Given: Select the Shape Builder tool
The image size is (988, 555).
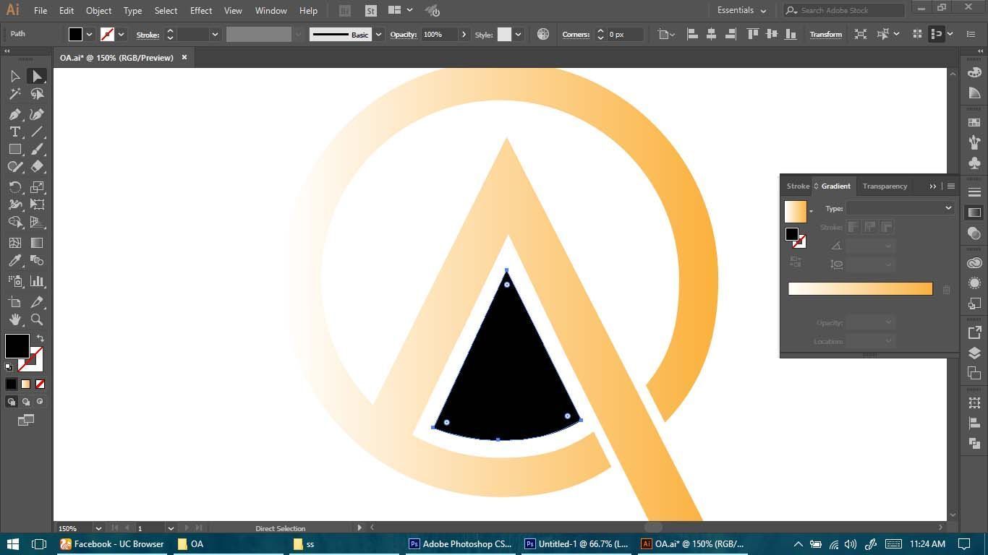Looking at the screenshot, I should (x=14, y=222).
